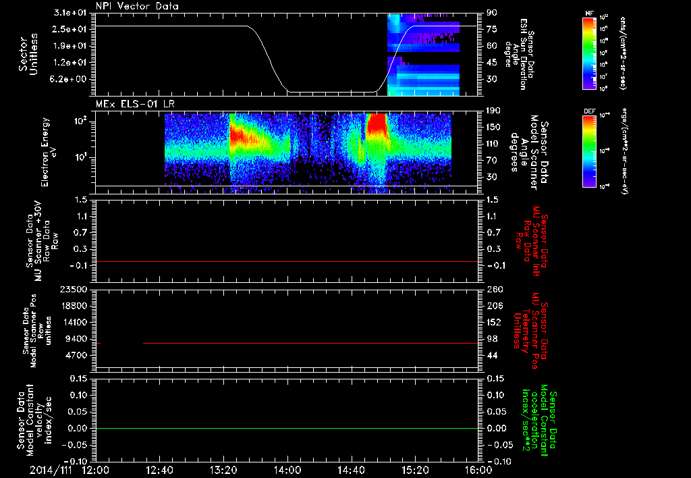Click the '98' telemetry tick label
Screen dimensions: 691x478
point(492,339)
